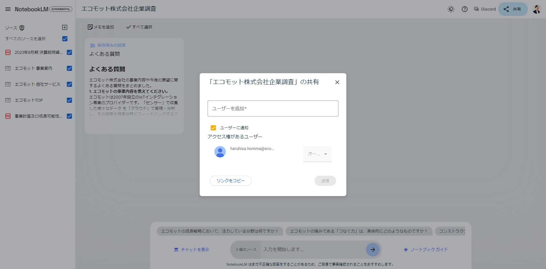Screen dimensions: 546x269
Task: Click チャットを表示 link
Action: pos(192,250)
